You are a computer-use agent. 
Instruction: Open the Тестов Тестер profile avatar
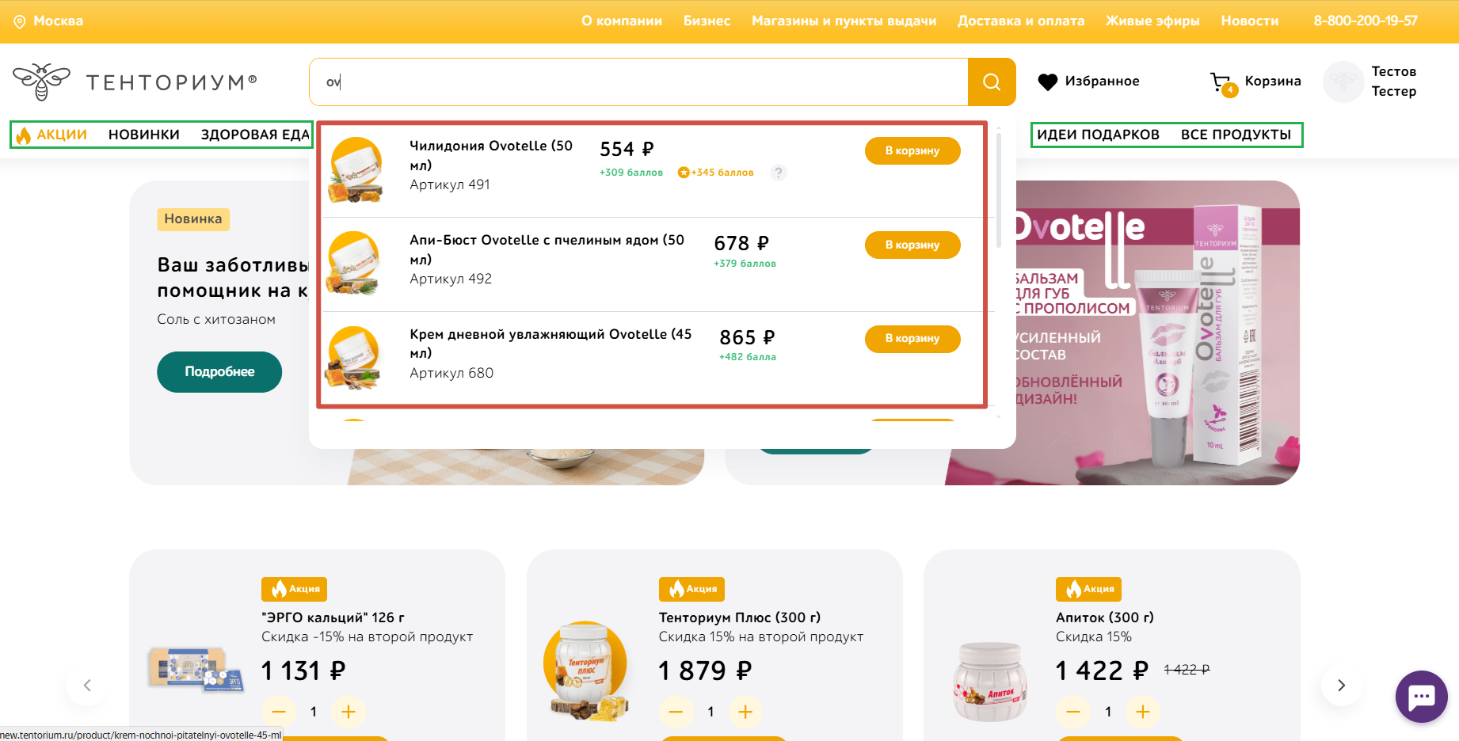point(1343,82)
